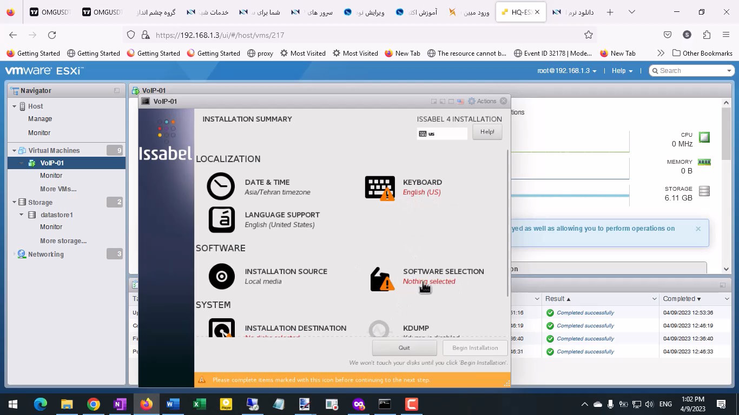Minimize the Navigator panel icon

click(x=116, y=91)
